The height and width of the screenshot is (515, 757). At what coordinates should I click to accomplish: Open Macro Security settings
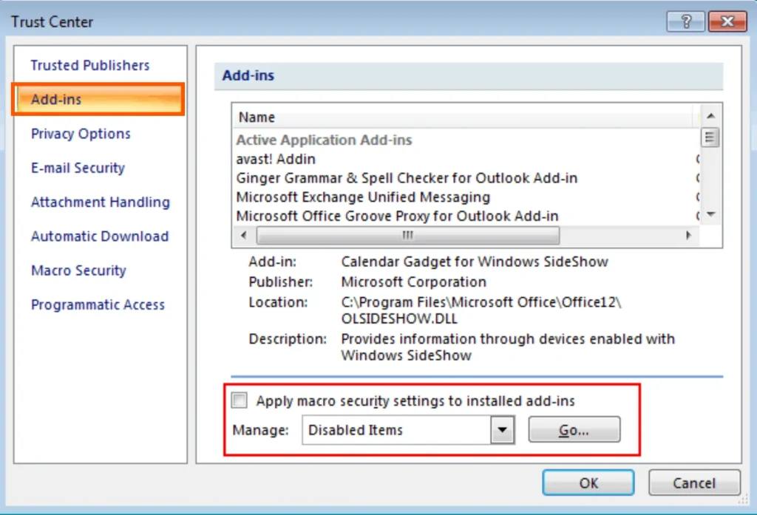[x=78, y=270]
